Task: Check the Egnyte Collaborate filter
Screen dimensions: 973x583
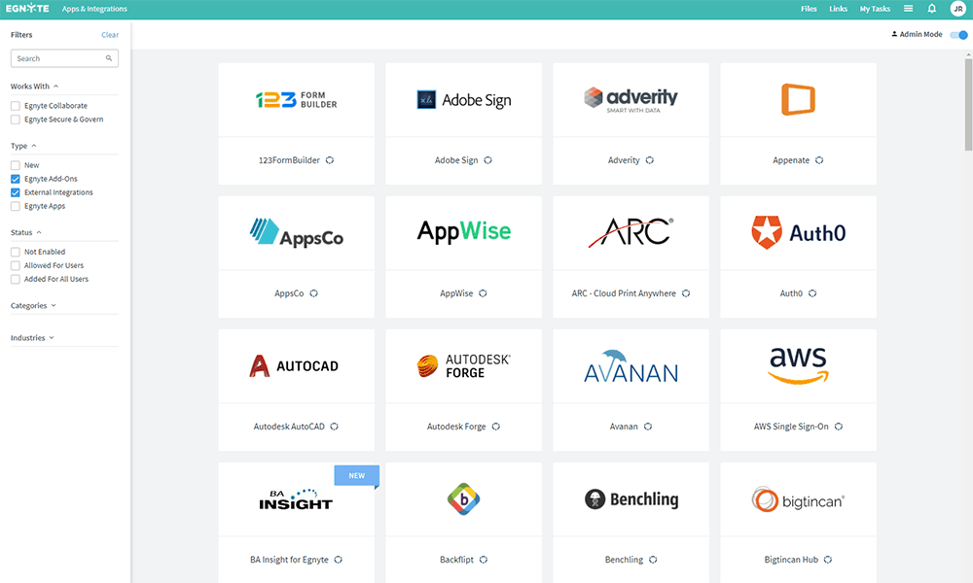Action: click(x=16, y=106)
